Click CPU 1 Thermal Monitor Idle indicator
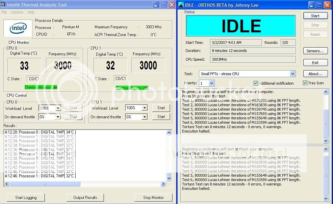 click(x=132, y=88)
